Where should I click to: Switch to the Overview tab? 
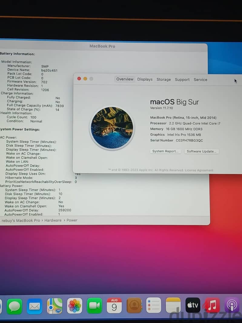coord(125,79)
